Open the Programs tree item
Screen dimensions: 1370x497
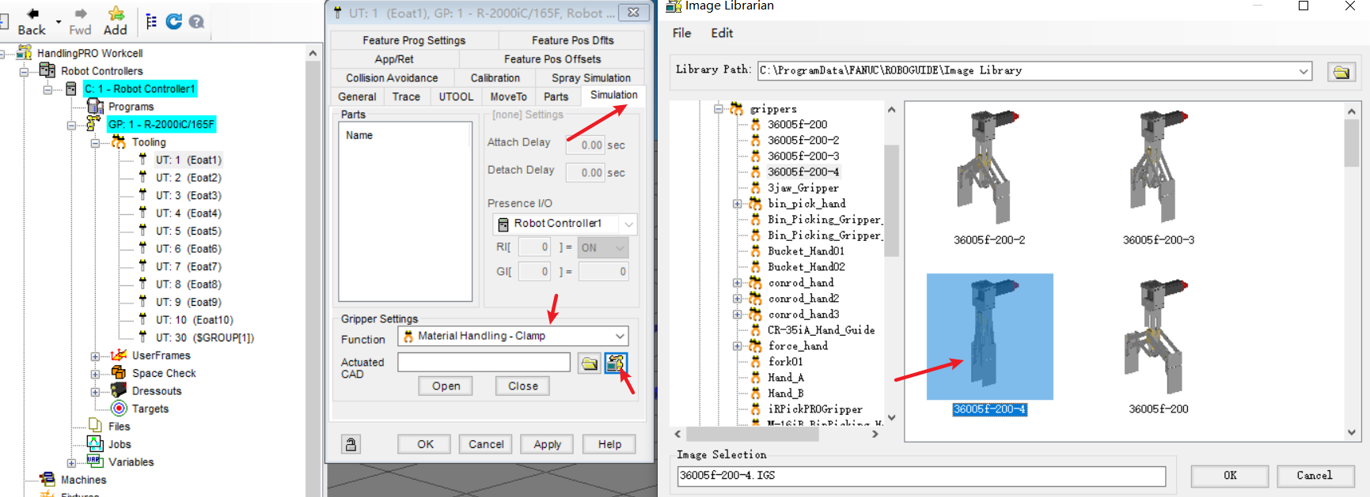coord(131,107)
